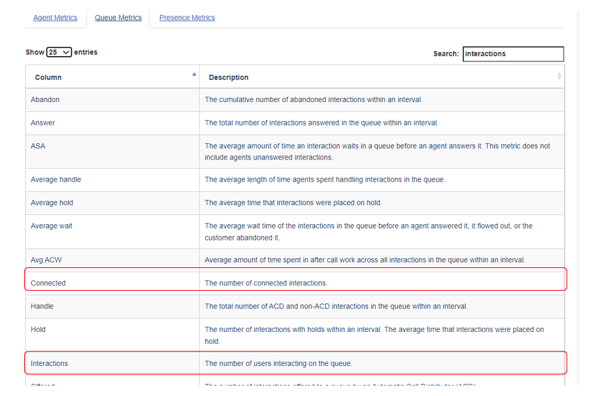The image size is (596, 396).
Task: Select the ASA metric name cell
Action: point(38,146)
